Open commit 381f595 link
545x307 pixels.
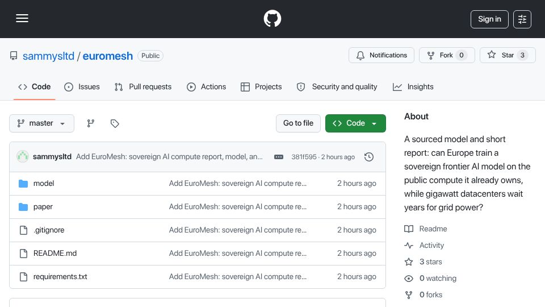click(x=304, y=157)
